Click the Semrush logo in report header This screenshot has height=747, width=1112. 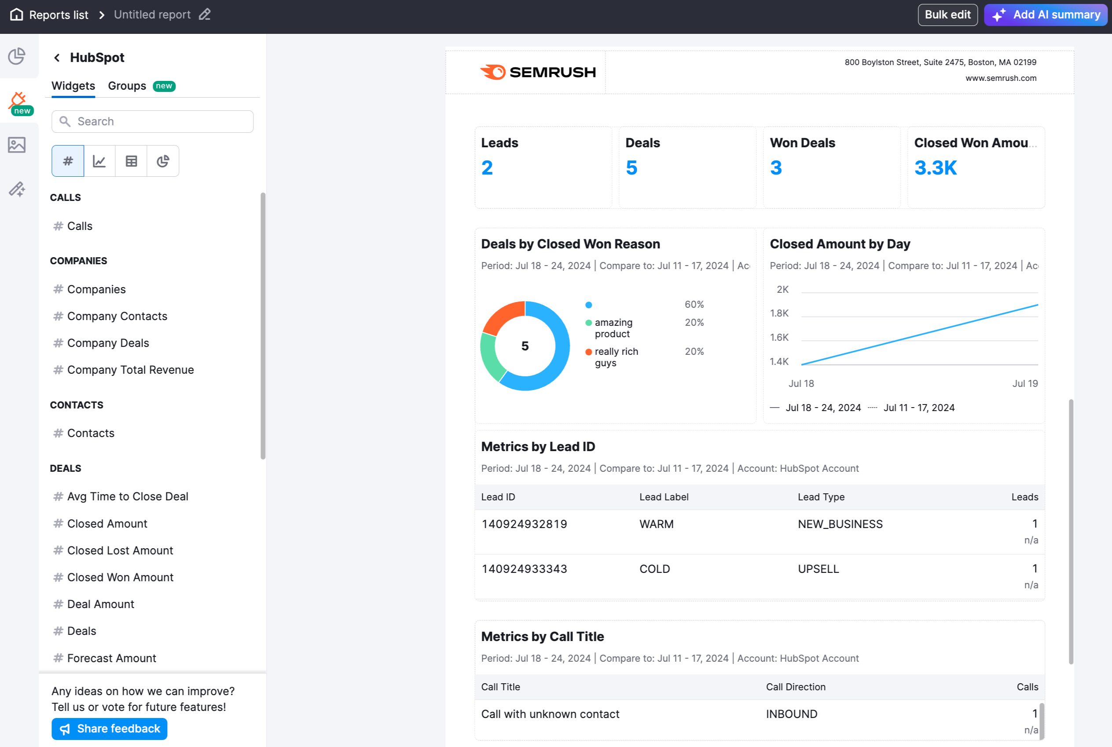[x=538, y=73]
